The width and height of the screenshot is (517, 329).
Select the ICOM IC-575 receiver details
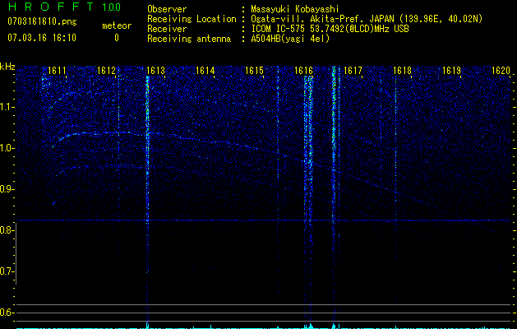click(x=330, y=29)
